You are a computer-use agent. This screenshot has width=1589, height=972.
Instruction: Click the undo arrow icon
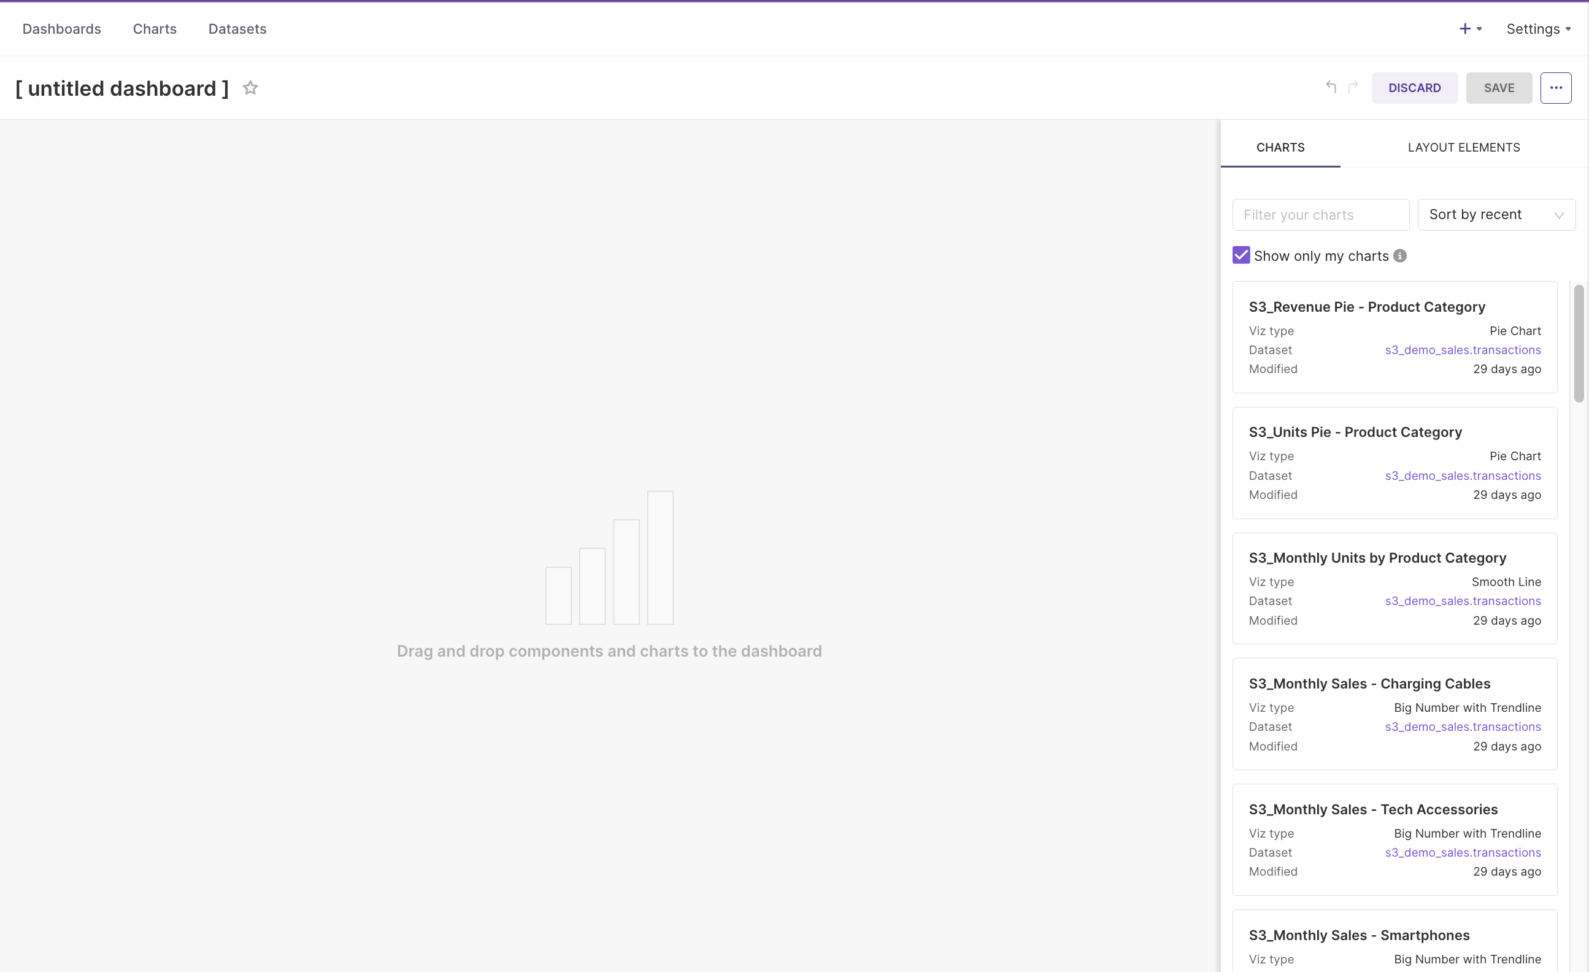(1330, 87)
